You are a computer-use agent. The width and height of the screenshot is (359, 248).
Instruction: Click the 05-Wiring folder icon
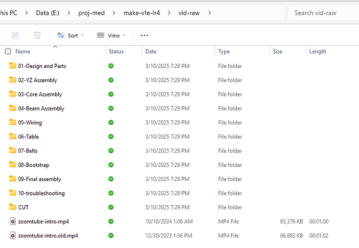point(13,122)
